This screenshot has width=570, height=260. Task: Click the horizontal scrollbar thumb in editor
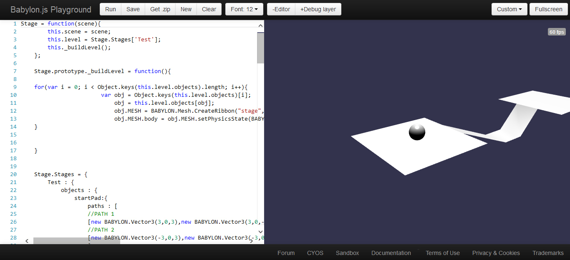(77, 241)
